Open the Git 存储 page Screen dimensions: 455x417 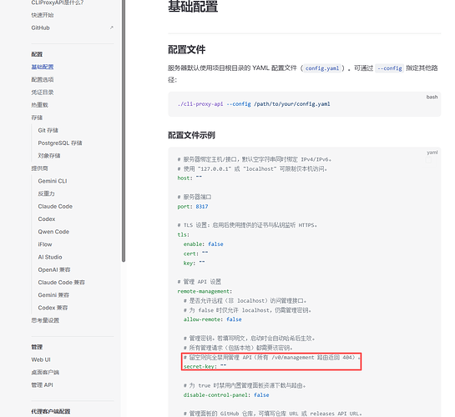pyautogui.click(x=48, y=130)
